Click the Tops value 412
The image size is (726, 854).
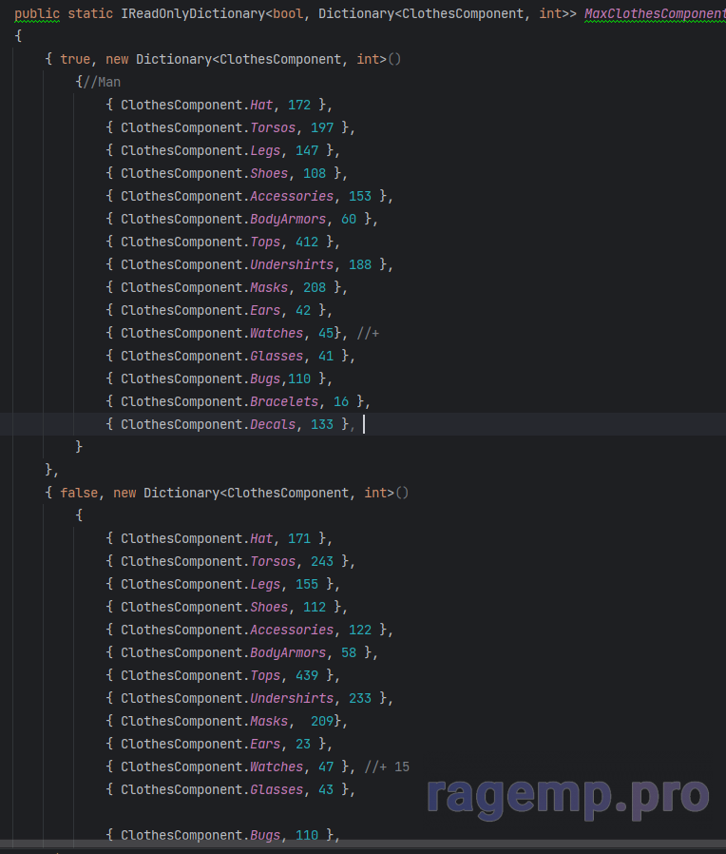coord(307,242)
